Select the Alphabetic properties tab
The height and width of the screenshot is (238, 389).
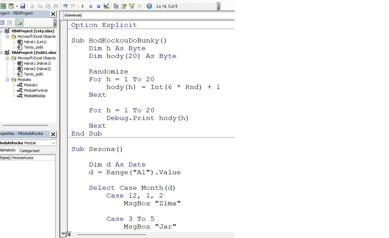[x=8, y=150]
